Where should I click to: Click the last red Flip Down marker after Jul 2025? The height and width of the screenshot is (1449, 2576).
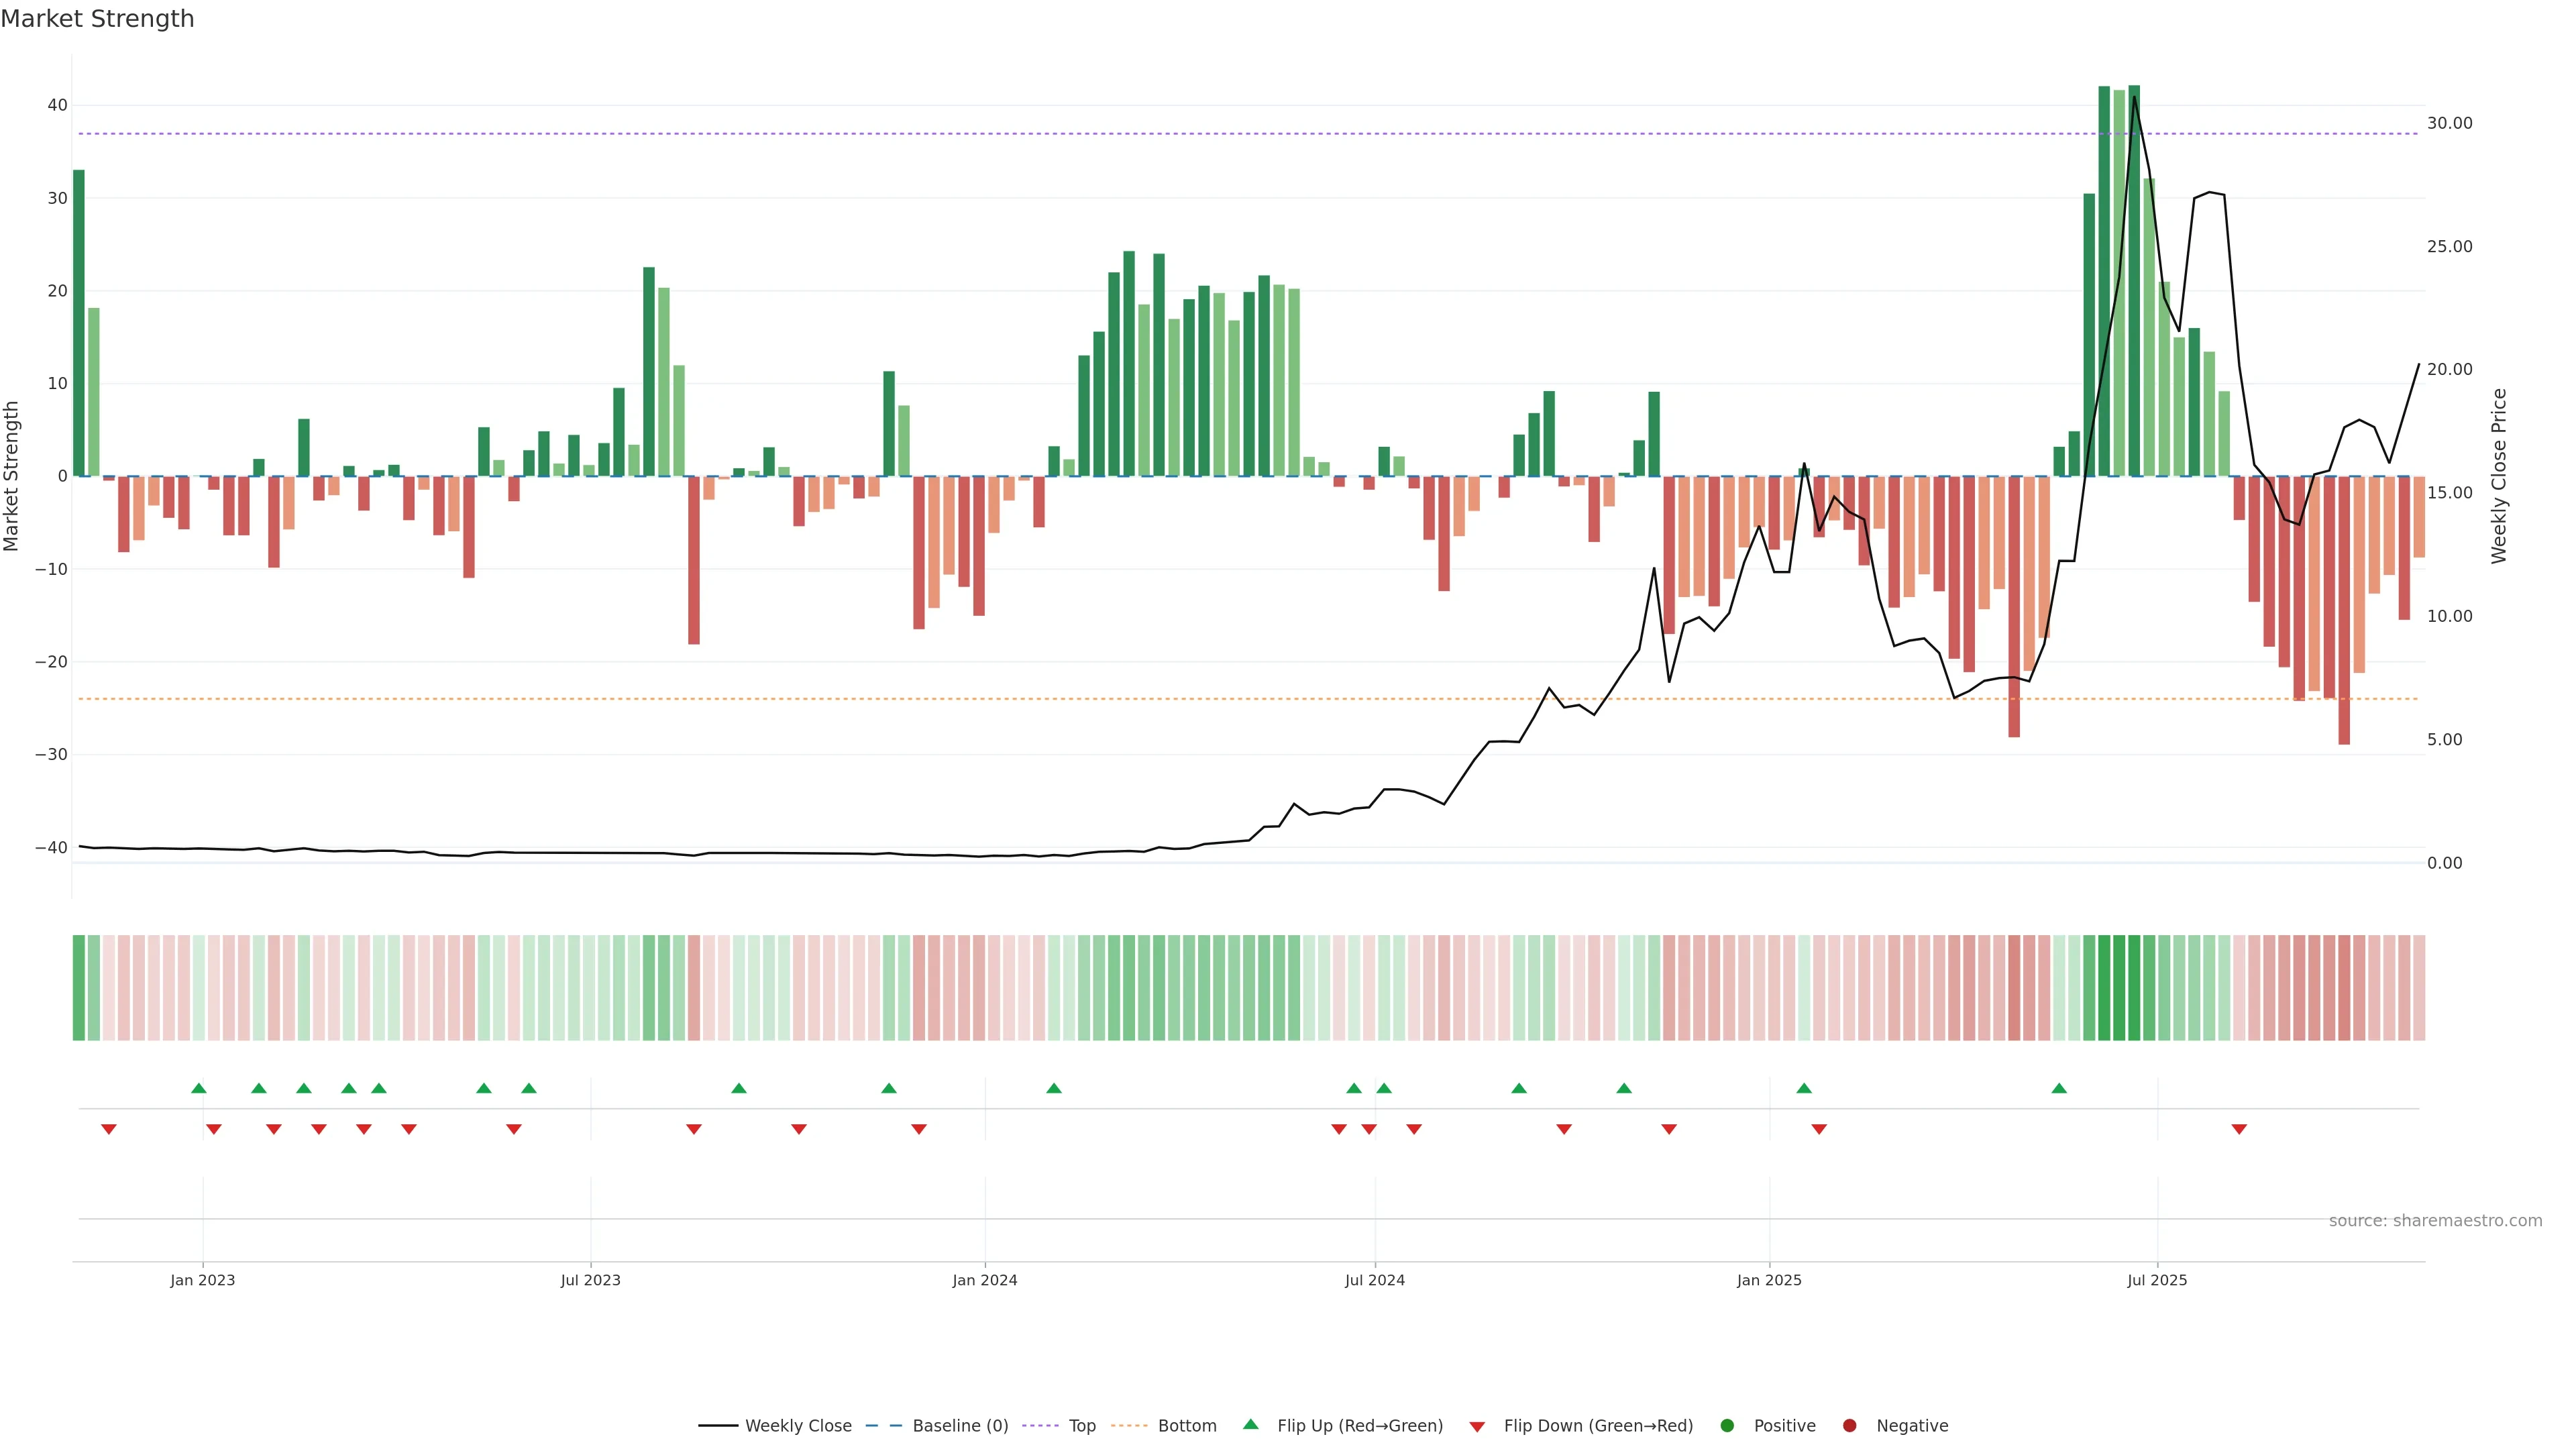coord(2239,1129)
